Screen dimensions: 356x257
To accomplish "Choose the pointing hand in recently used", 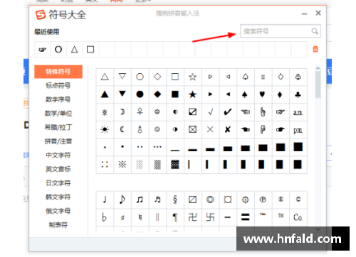I will (43, 50).
